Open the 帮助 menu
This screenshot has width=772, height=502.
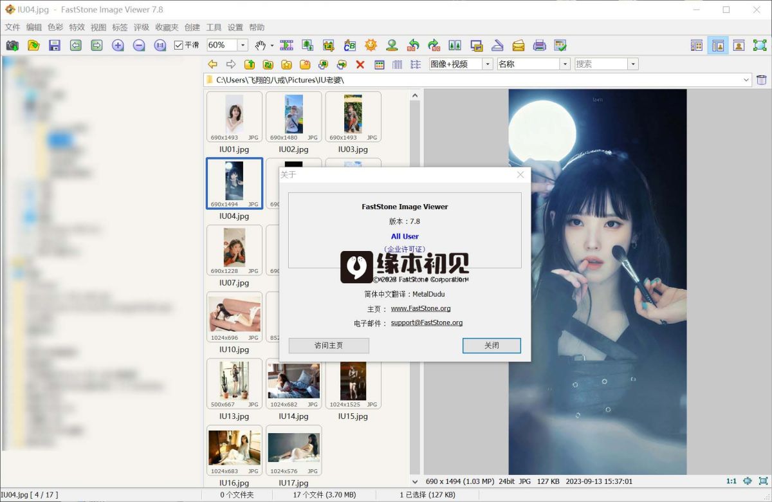click(x=257, y=28)
